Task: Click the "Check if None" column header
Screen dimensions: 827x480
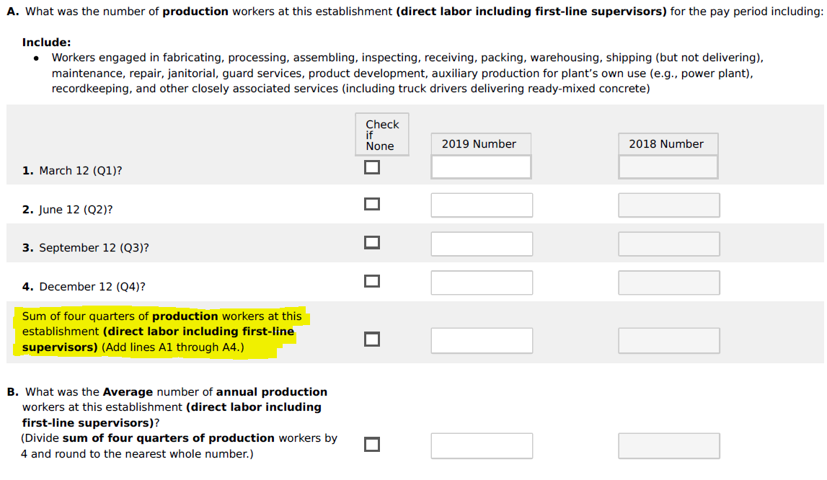Action: [381, 135]
